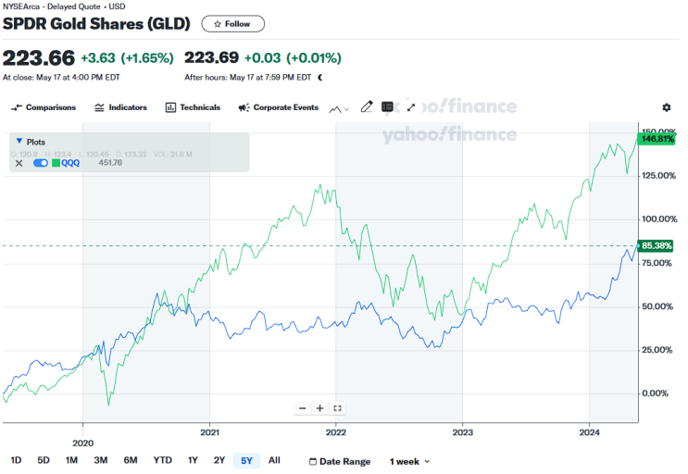Select the 2Y time range
Image resolution: width=688 pixels, height=474 pixels.
pyautogui.click(x=219, y=460)
